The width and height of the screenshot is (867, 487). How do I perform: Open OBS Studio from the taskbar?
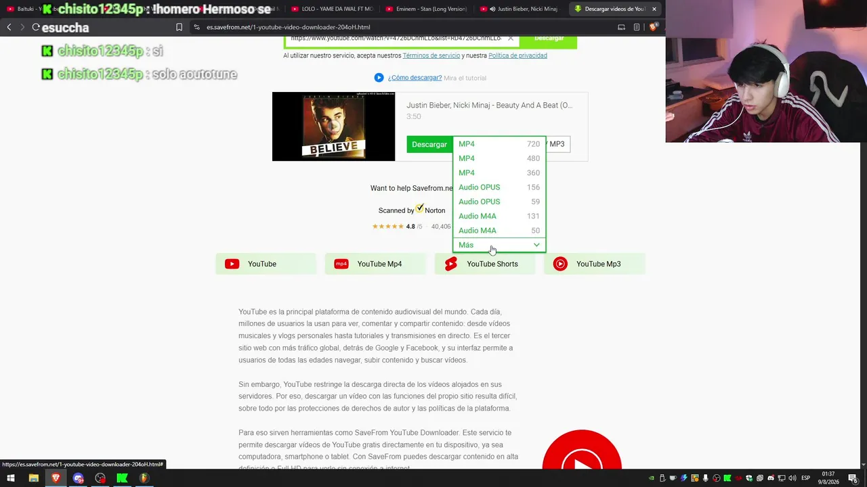coord(100,478)
